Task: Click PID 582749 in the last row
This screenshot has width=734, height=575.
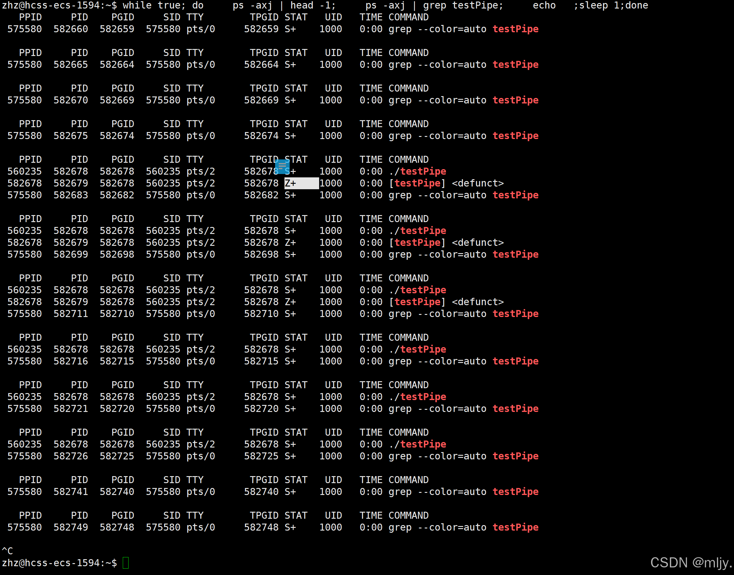Action: 71,528
